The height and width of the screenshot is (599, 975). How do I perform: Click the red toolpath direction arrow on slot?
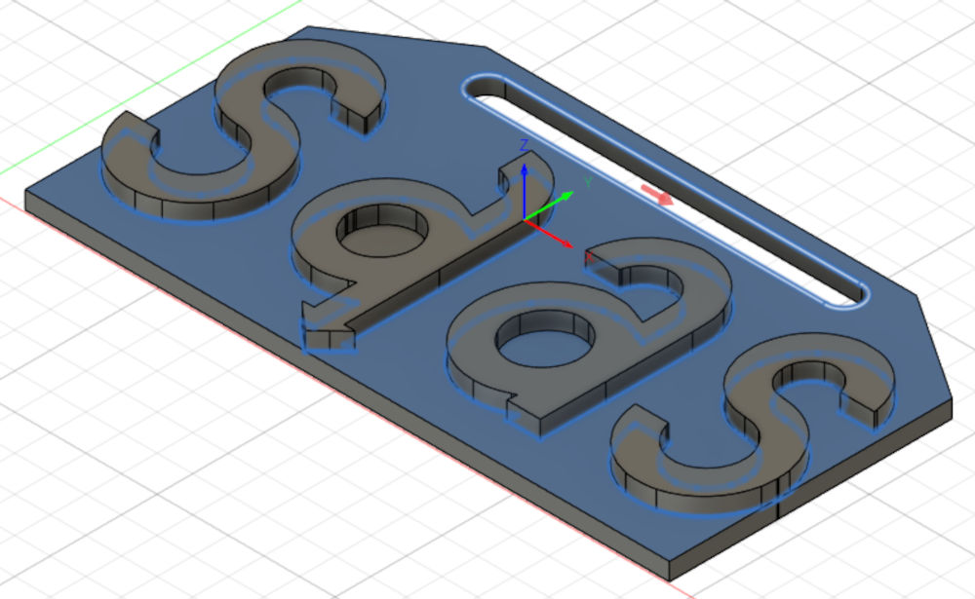(x=658, y=195)
